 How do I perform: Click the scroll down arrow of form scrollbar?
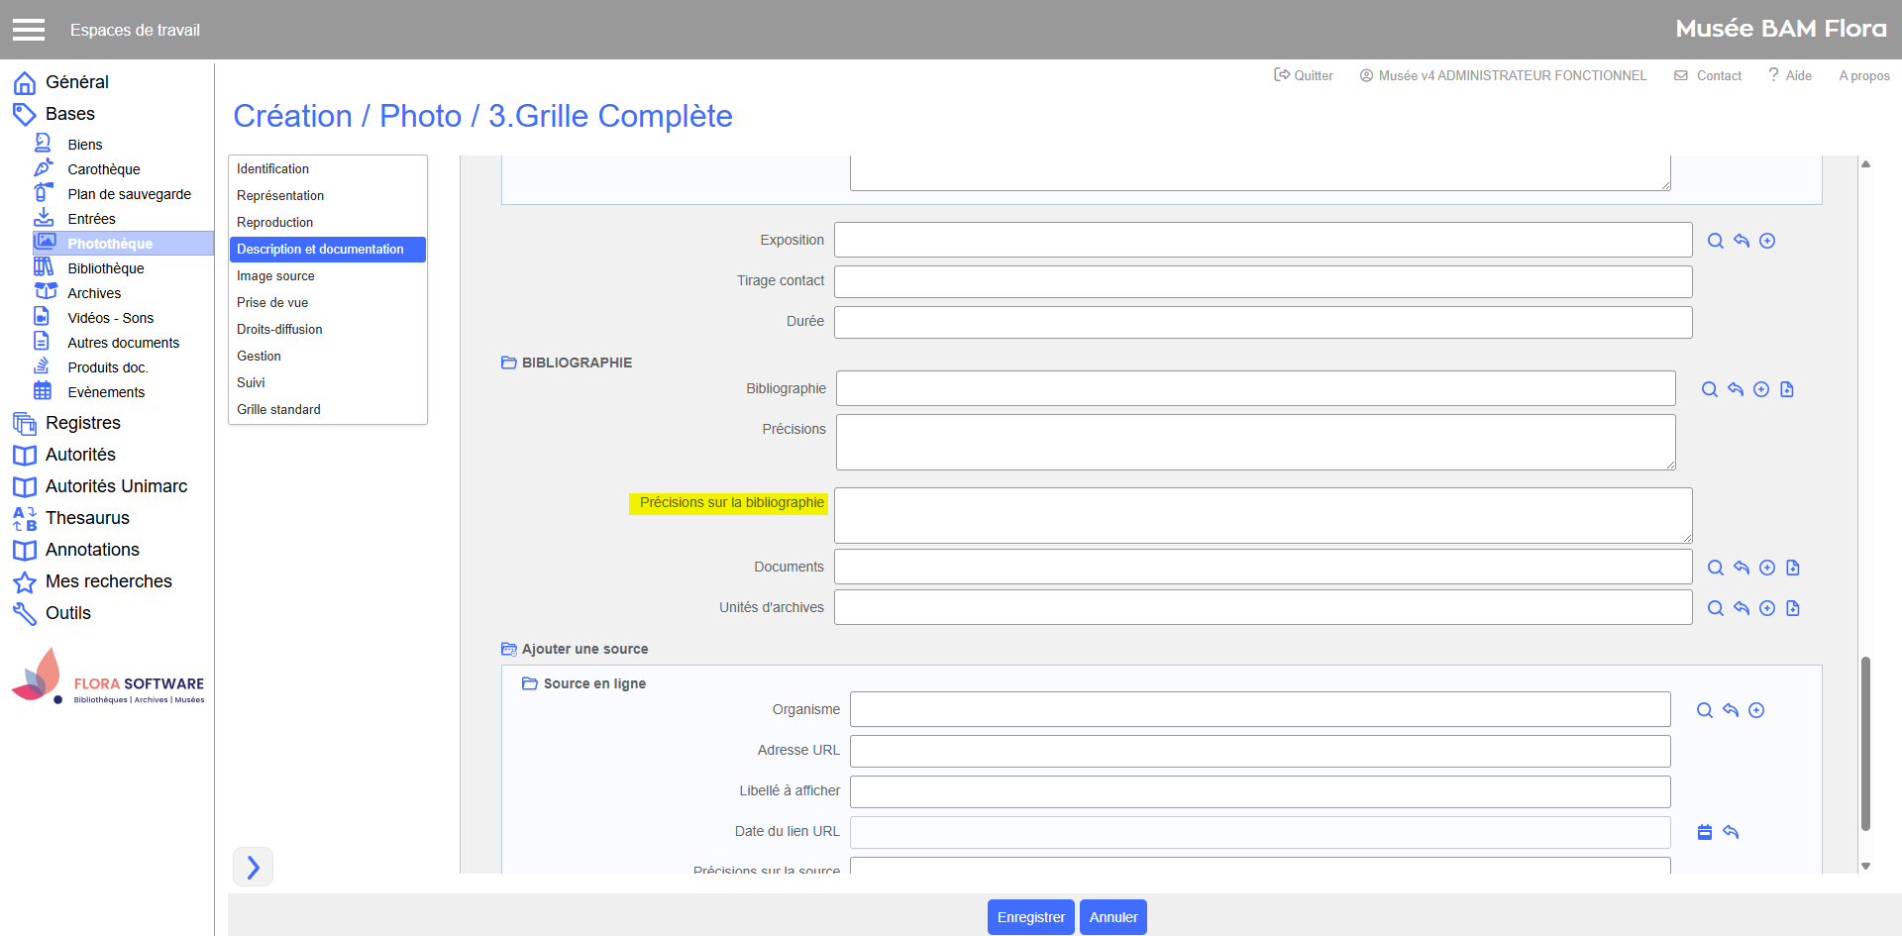[x=1865, y=866]
